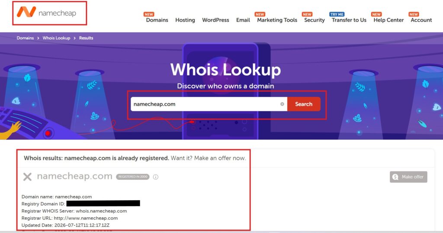Select the 'Registry Domain ID:' label
Screen dimensions: 443x233
pos(43,204)
